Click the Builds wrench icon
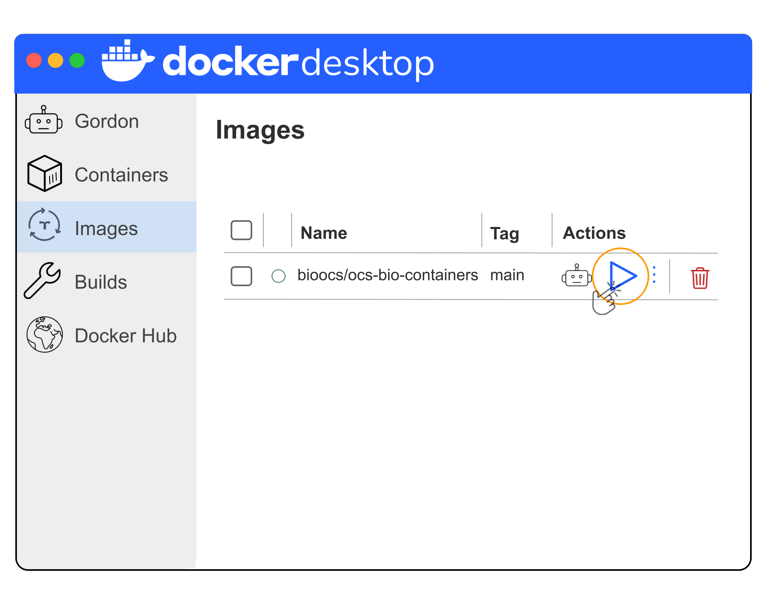Image resolution: width=767 pixels, height=599 pixels. tap(43, 281)
